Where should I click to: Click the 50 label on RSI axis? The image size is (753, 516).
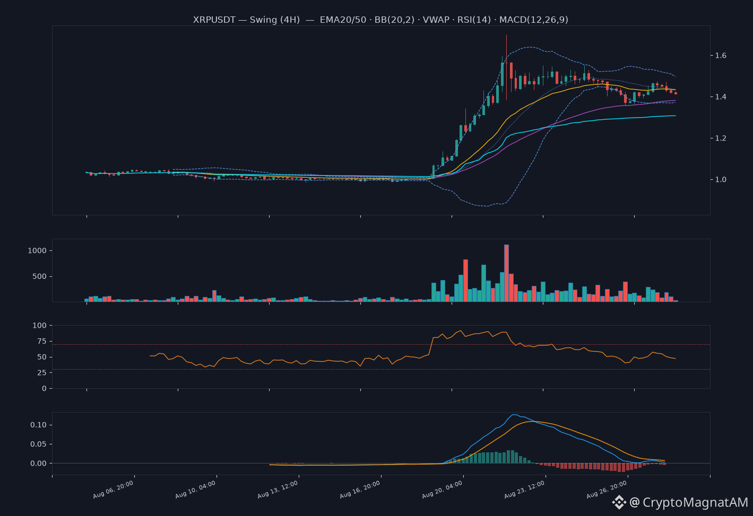point(42,357)
